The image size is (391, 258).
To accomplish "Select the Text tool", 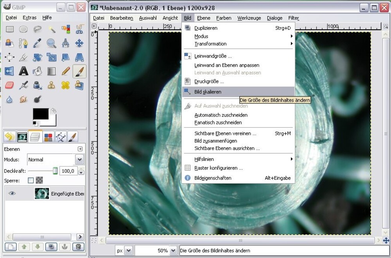I will pyautogui.click(x=23, y=71).
